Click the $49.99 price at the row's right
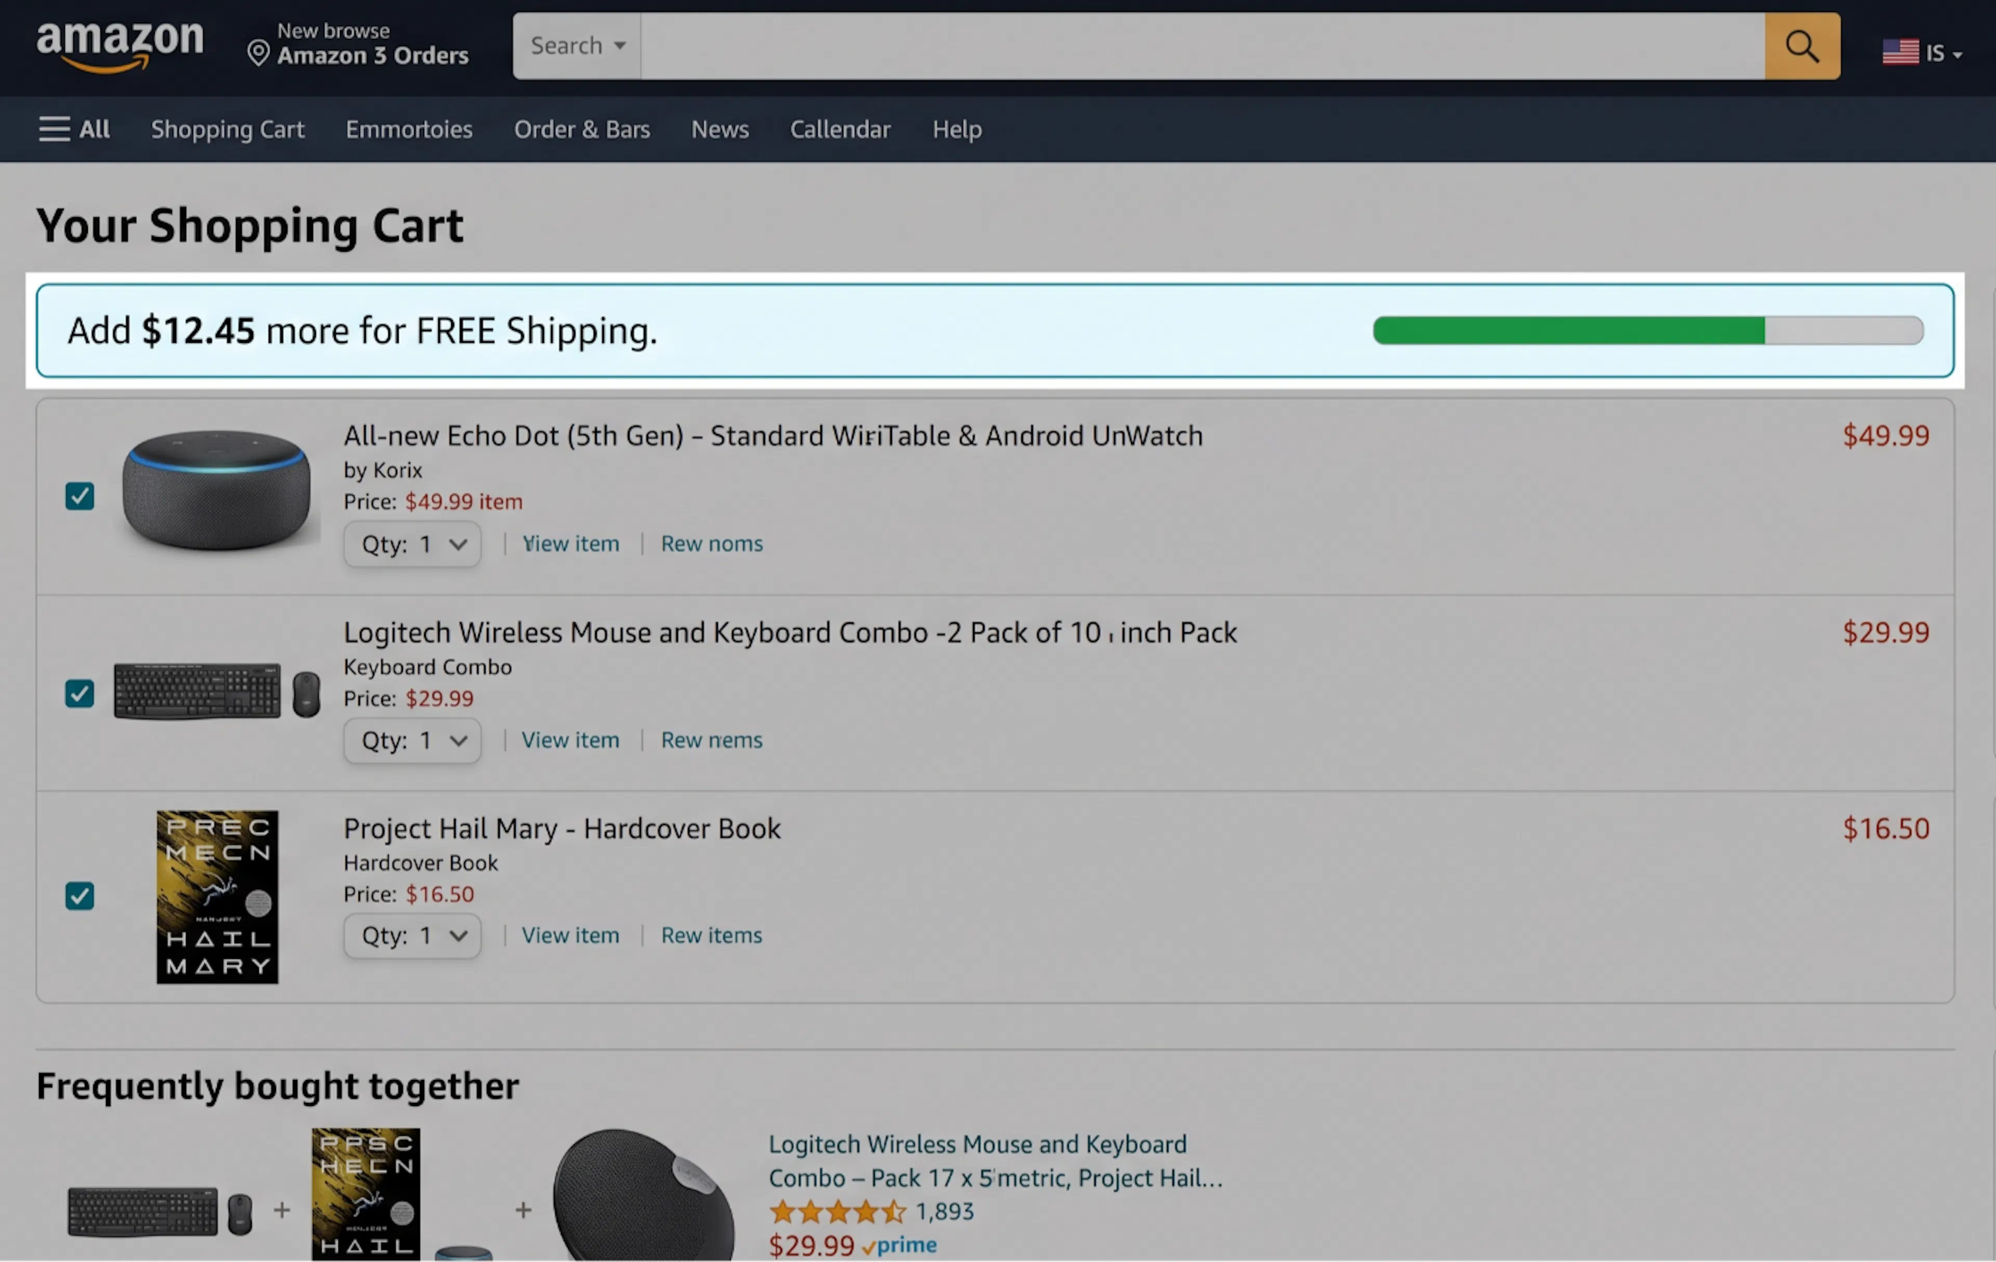1996x1262 pixels. (x=1887, y=436)
